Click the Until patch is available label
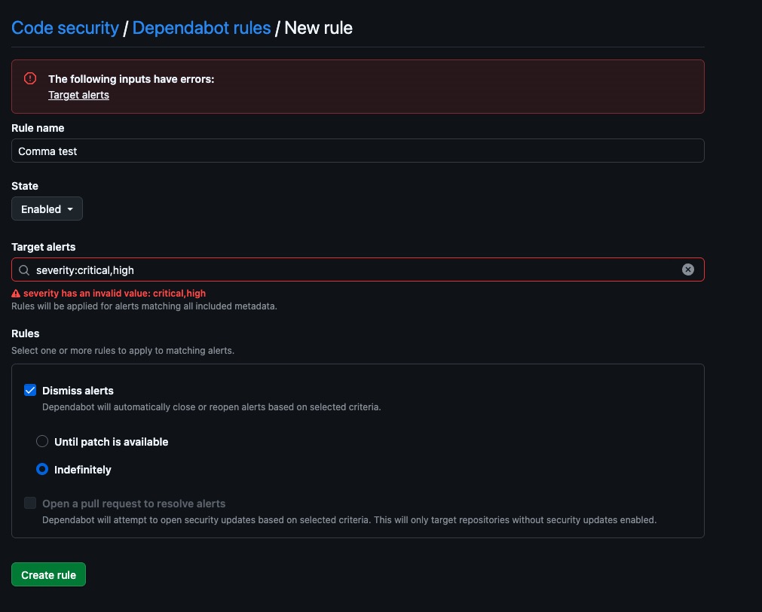This screenshot has height=612, width=762. coord(112,442)
